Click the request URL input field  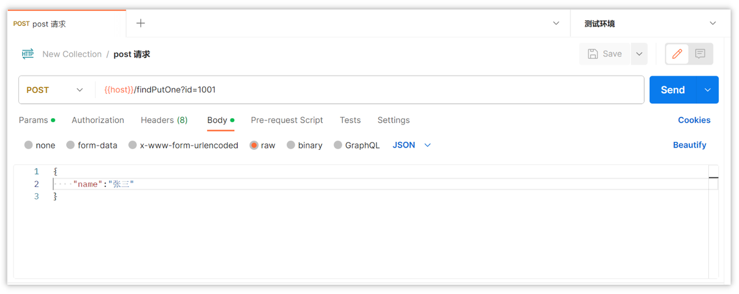[369, 90]
